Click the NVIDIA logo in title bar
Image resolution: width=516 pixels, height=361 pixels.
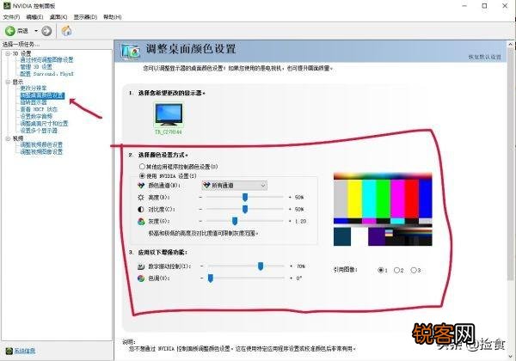pyautogui.click(x=7, y=6)
